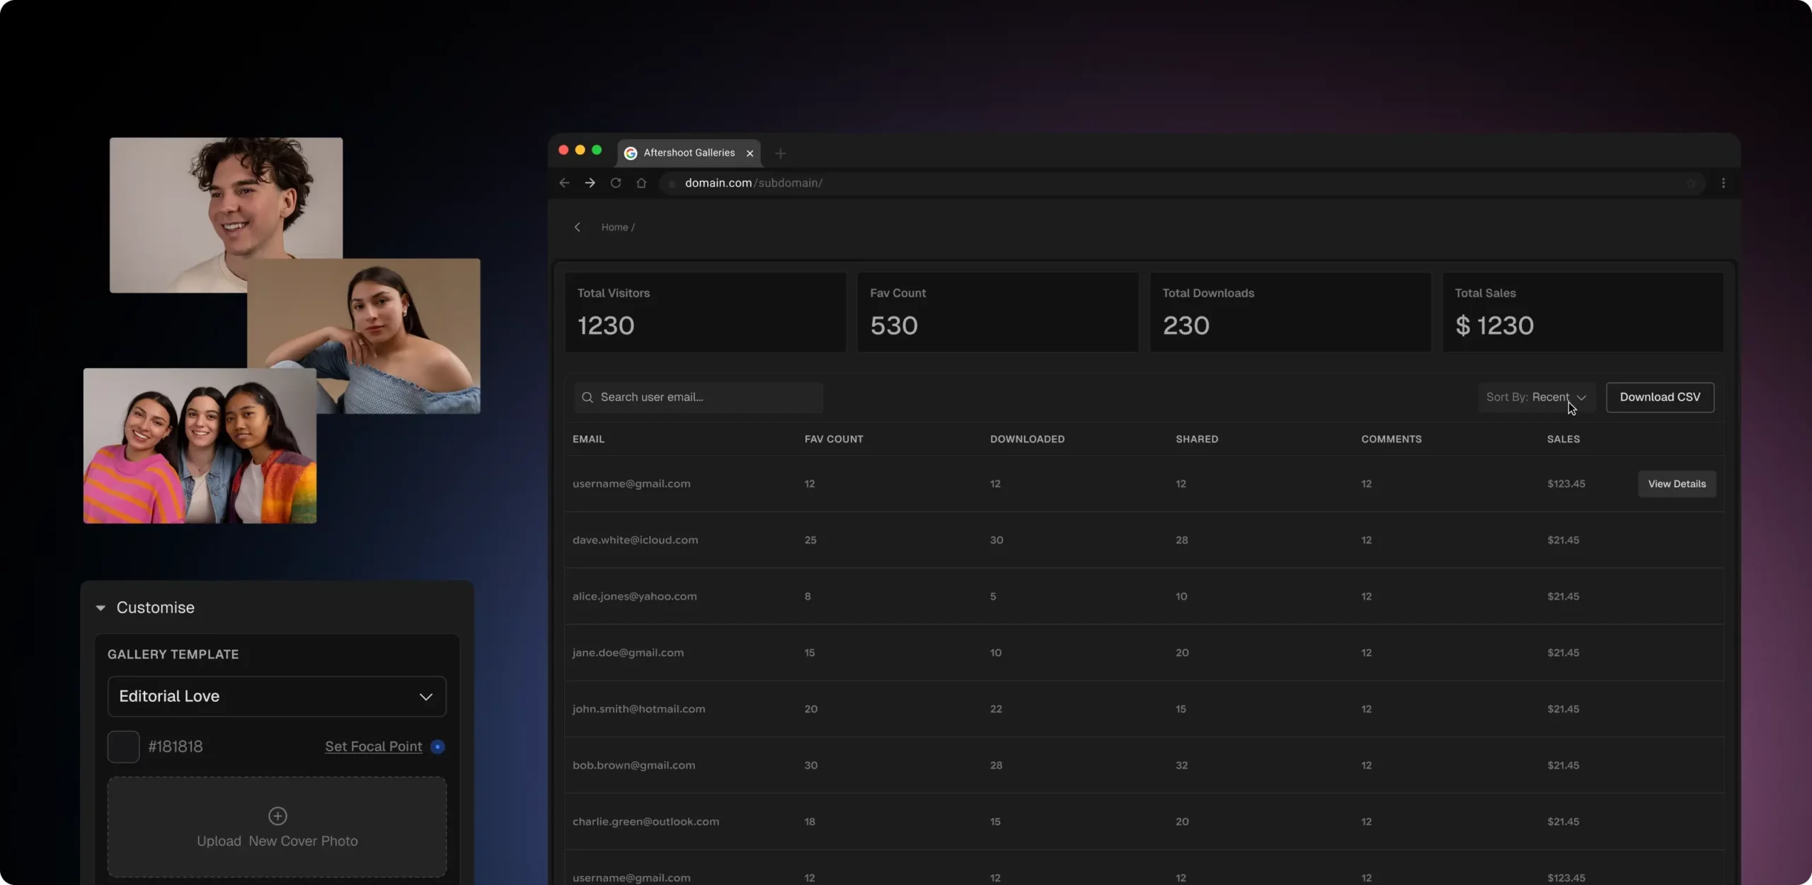The image size is (1812, 885).
Task: Select the charlie.green@outlook.com email
Action: tap(646, 822)
